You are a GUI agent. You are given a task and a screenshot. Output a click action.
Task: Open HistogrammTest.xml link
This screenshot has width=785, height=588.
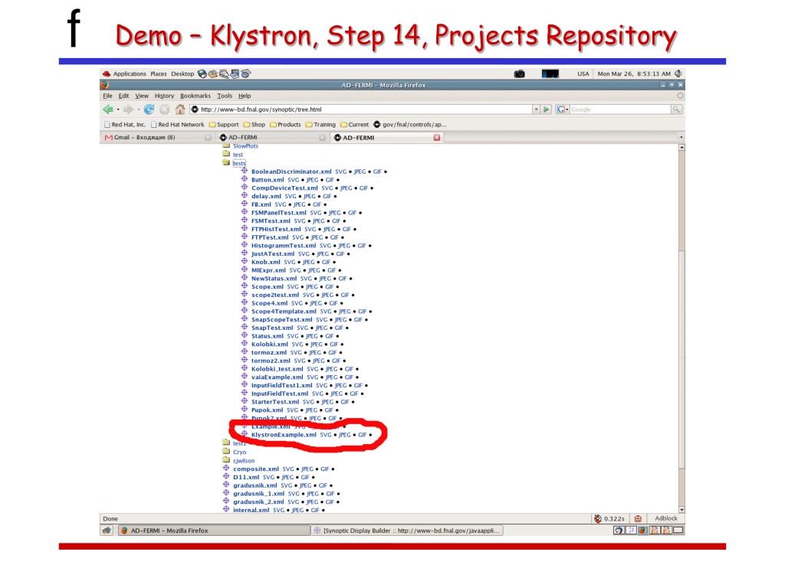pos(284,246)
